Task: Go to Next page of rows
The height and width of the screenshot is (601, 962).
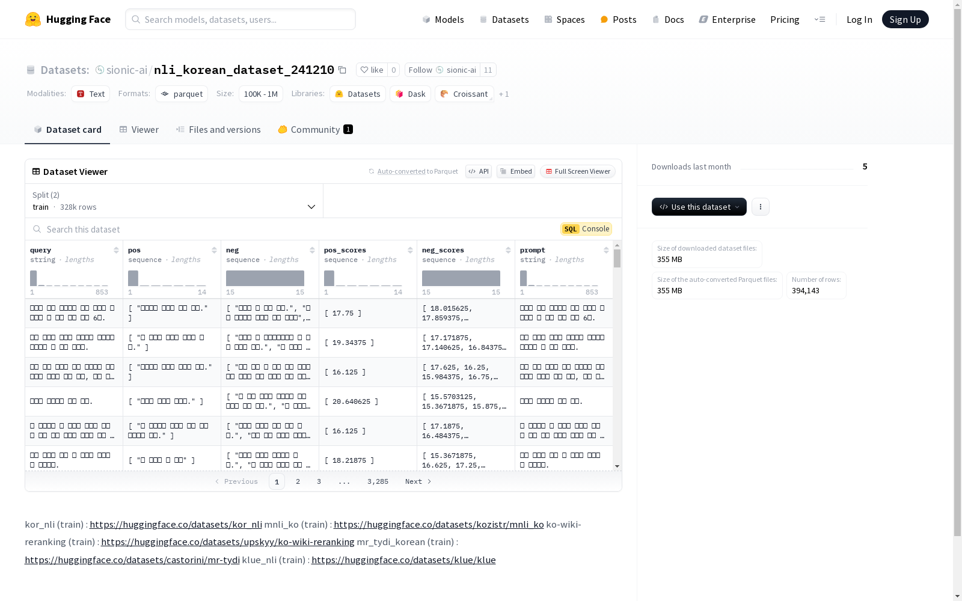Action: point(418,481)
